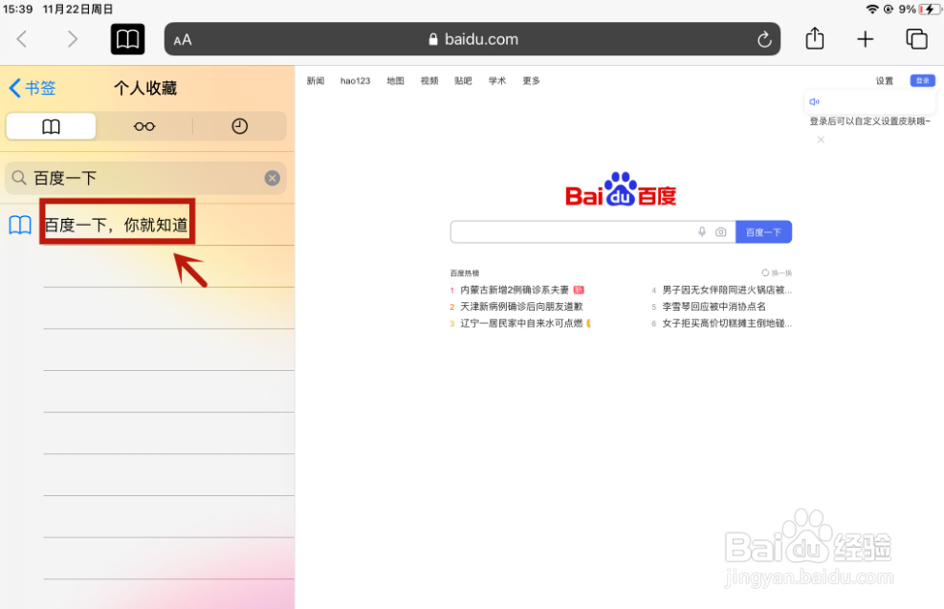Tap the baidu.com address bar
Viewport: 944px width, 609px height.
[472, 39]
